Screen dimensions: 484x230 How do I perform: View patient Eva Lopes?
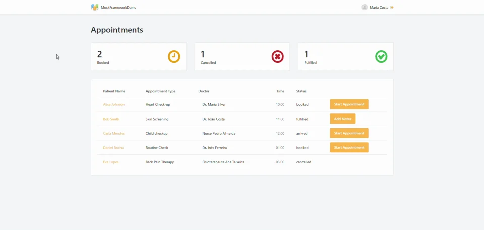pyautogui.click(x=111, y=162)
